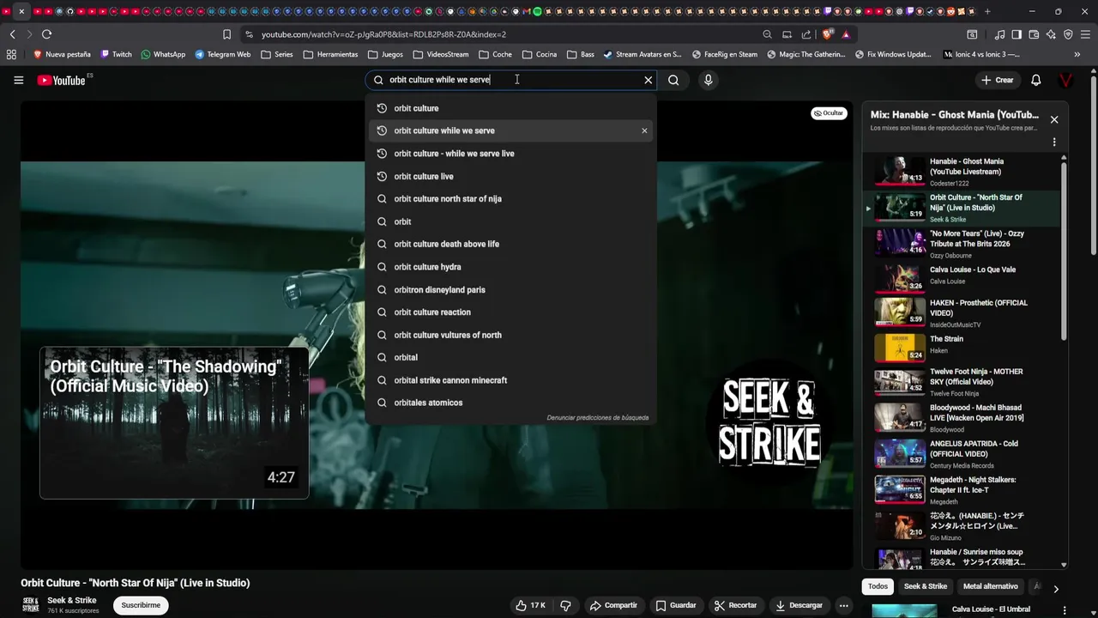Choose suggestion 'orbitron disneyland paris'
Viewport: 1098px width, 618px height.
click(x=511, y=289)
